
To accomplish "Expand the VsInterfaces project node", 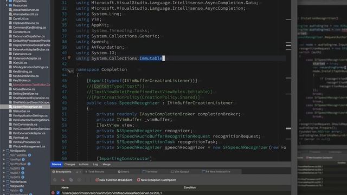I will [4, 182].
